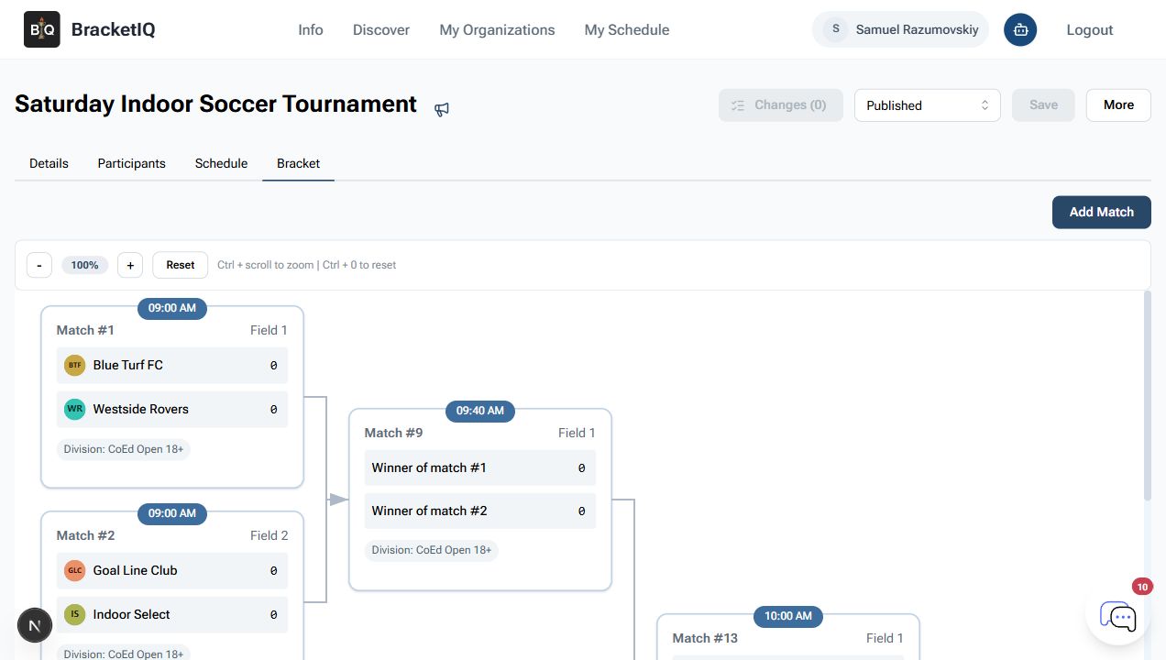Open the More button menu
This screenshot has width=1166, height=660.
[1118, 105]
